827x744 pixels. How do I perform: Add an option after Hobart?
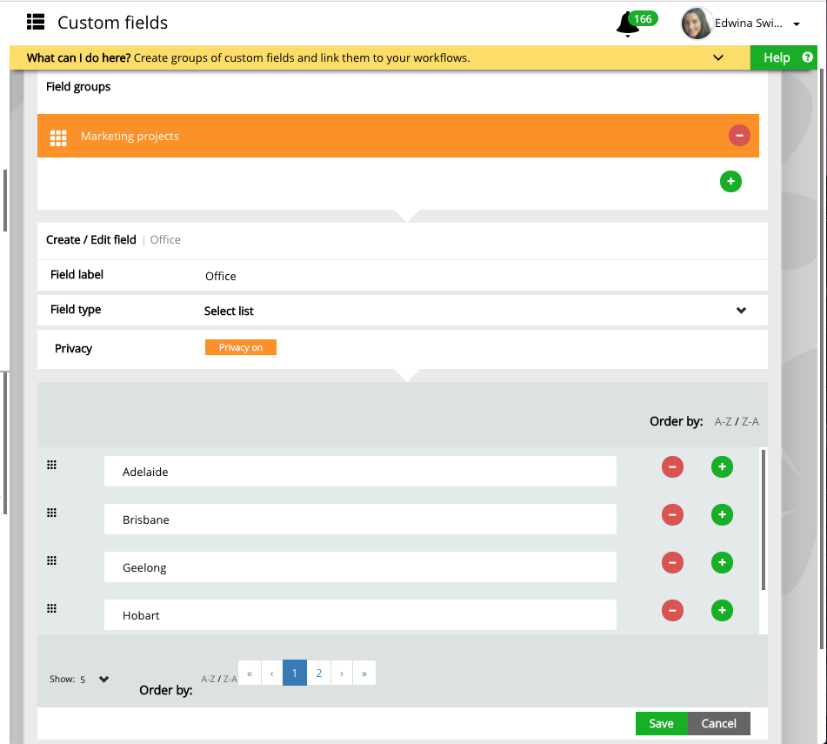click(x=722, y=611)
